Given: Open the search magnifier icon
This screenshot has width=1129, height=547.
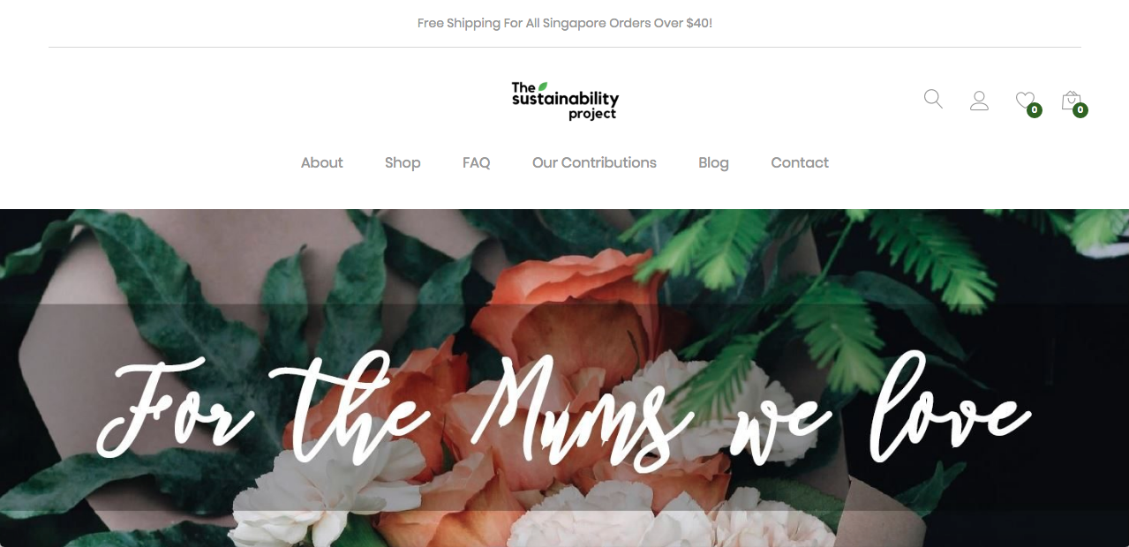Looking at the screenshot, I should [933, 99].
